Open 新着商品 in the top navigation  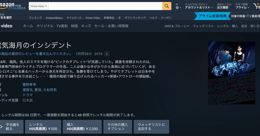tap(109, 18)
